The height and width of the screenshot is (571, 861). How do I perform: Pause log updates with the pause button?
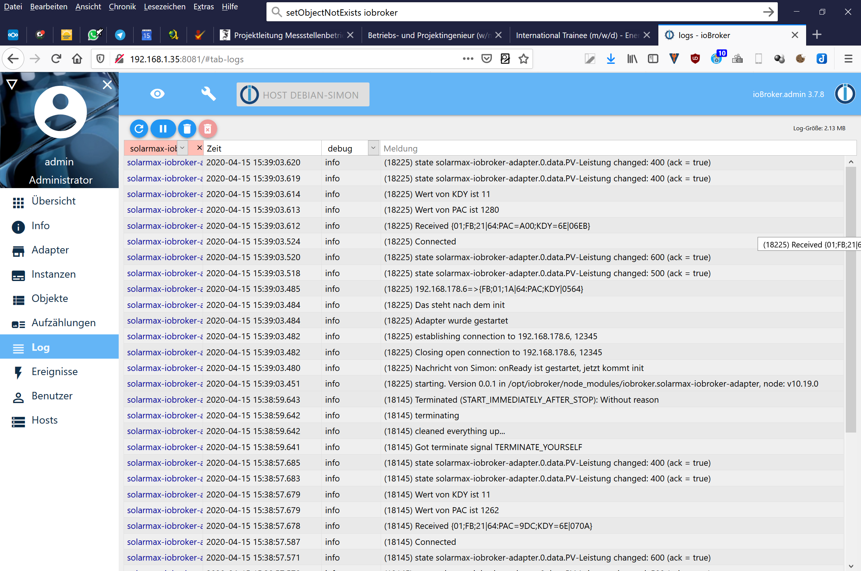coord(163,129)
